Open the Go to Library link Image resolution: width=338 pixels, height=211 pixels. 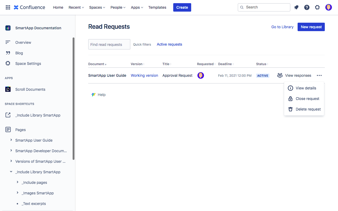coord(282,27)
